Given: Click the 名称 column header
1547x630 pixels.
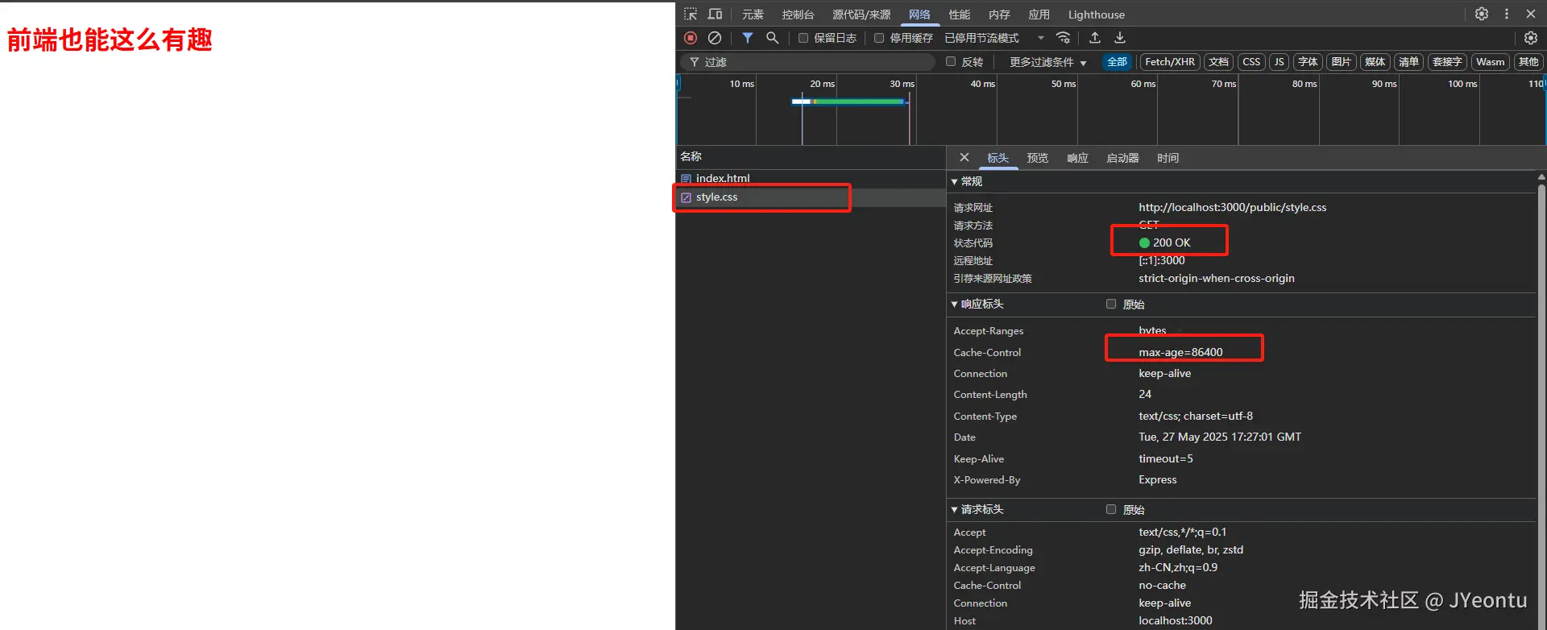Looking at the screenshot, I should [x=811, y=157].
